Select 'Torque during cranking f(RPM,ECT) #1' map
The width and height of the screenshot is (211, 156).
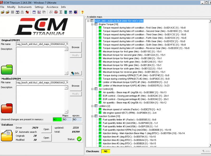(x=136, y=75)
